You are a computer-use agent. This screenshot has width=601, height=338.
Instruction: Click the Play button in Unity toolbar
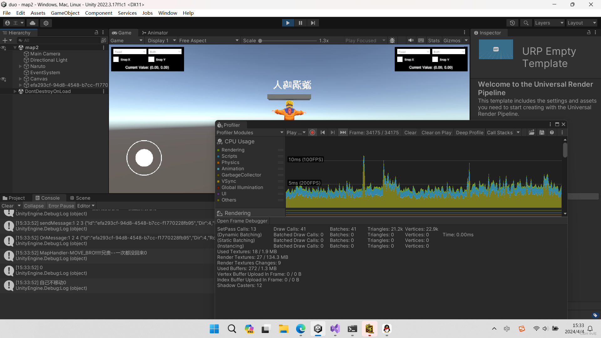coord(288,23)
